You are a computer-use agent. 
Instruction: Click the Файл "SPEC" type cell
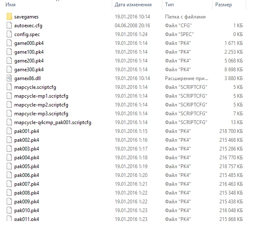[179, 34]
